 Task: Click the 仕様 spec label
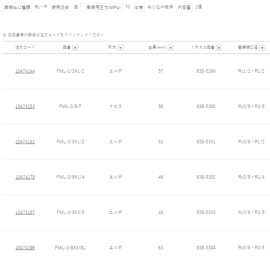click(138, 7)
